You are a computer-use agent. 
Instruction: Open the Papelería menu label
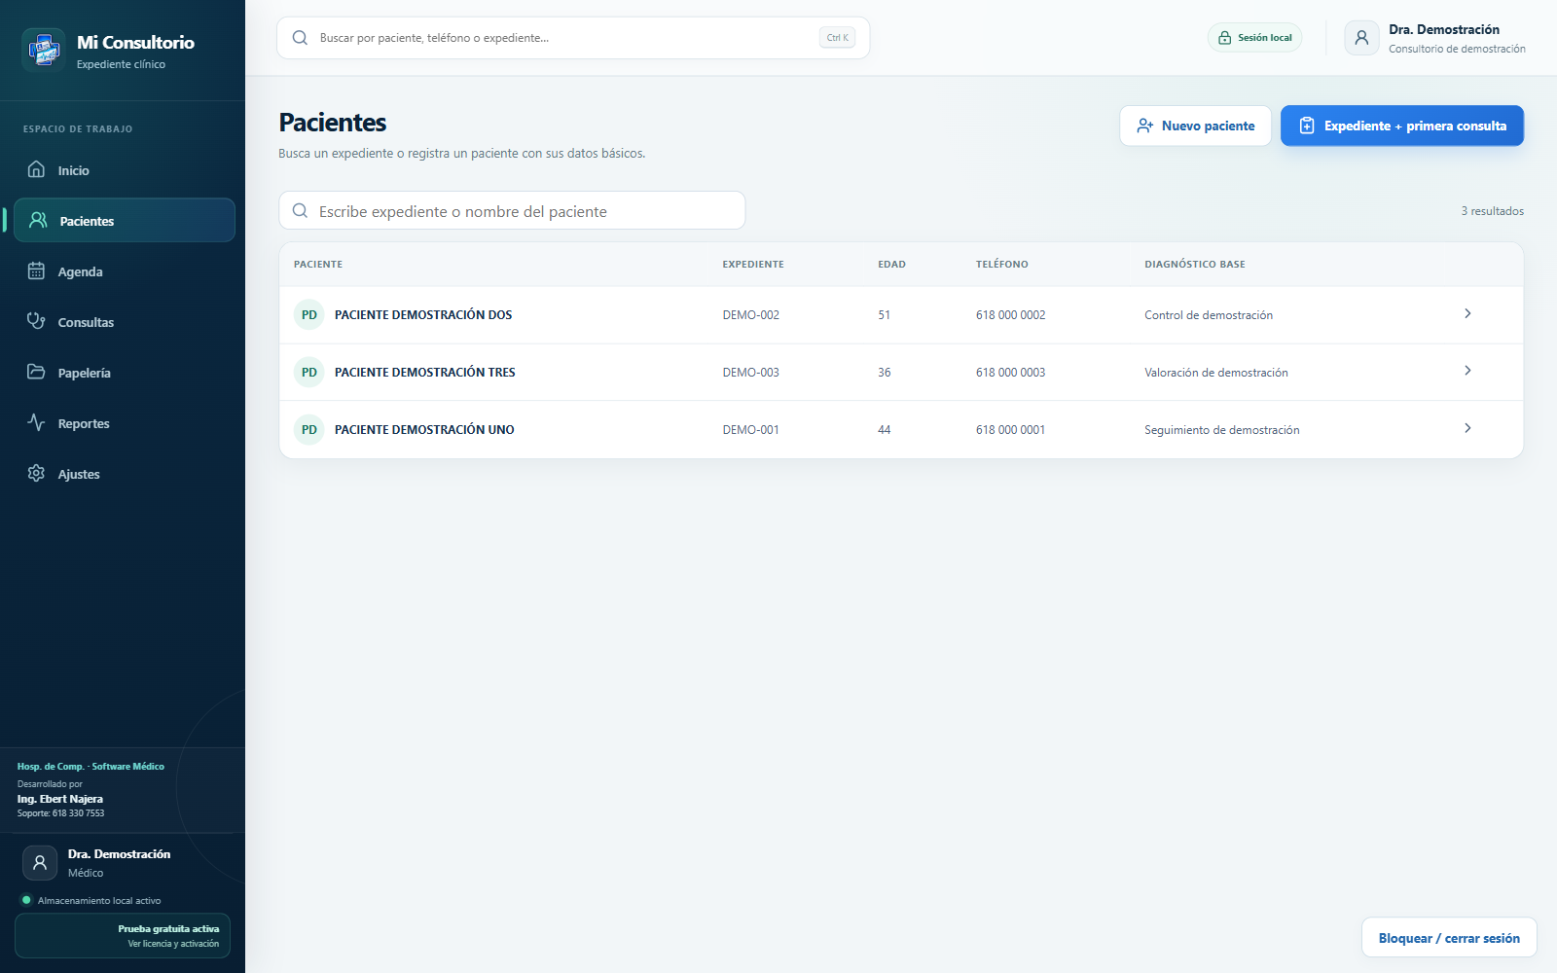(x=85, y=373)
